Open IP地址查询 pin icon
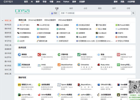Screen dimensions: 140x100 (97, 25)
